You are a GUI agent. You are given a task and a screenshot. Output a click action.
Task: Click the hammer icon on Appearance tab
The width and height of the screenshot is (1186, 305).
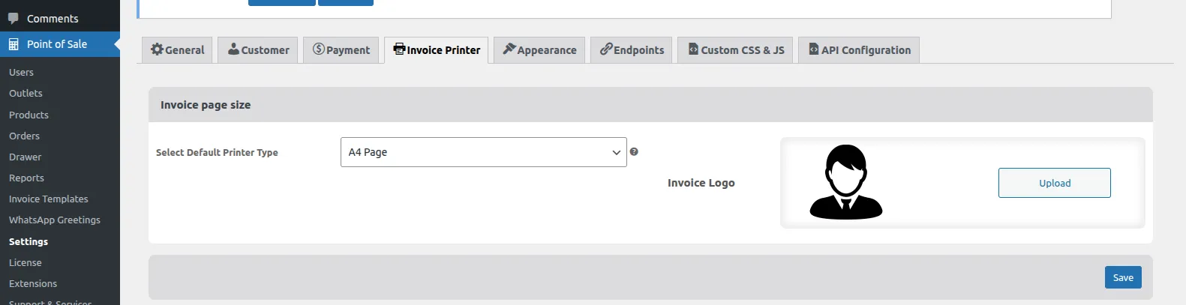(509, 49)
